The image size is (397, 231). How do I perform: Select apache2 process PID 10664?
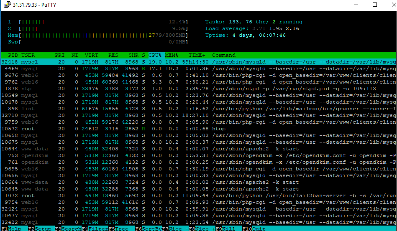(198, 182)
